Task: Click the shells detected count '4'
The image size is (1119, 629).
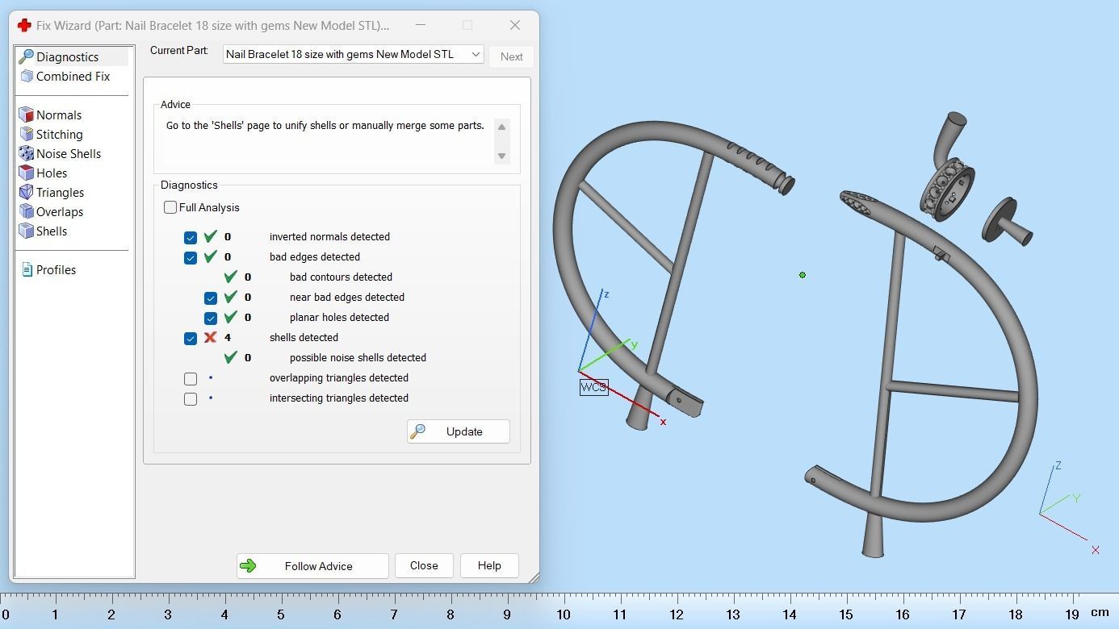Action: pyautogui.click(x=228, y=337)
